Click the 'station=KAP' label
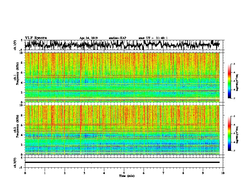 pos(118,38)
